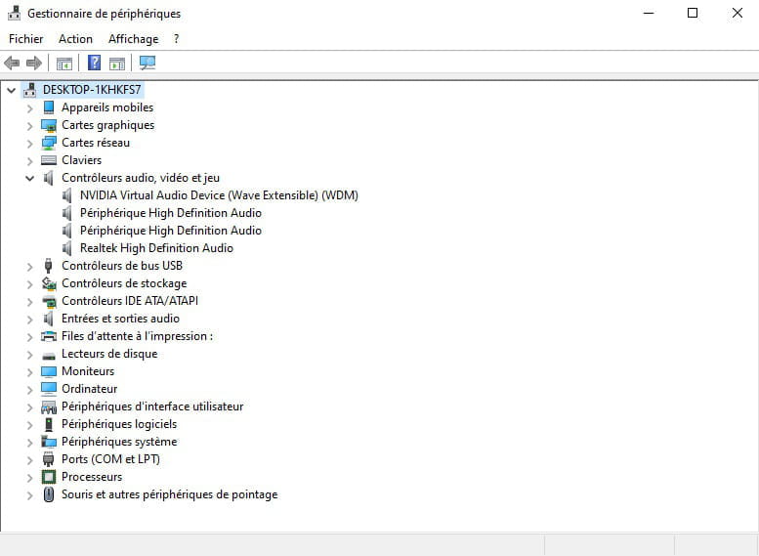The image size is (759, 556).
Task: Expand the Cartes graphiques category
Action: (x=30, y=126)
